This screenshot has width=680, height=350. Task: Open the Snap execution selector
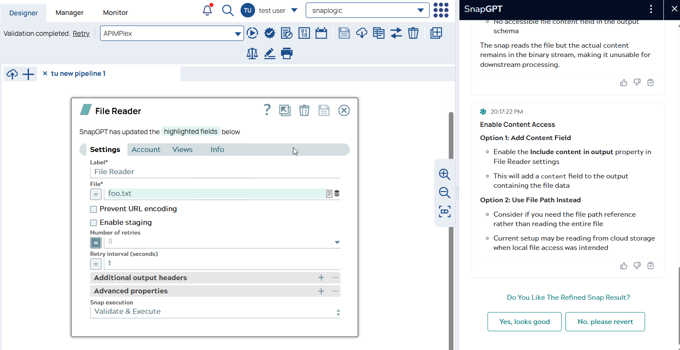click(x=215, y=312)
